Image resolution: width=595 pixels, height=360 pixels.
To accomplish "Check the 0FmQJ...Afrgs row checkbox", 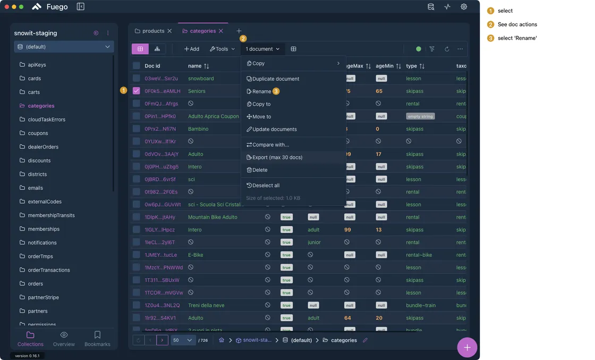I will [136, 103].
